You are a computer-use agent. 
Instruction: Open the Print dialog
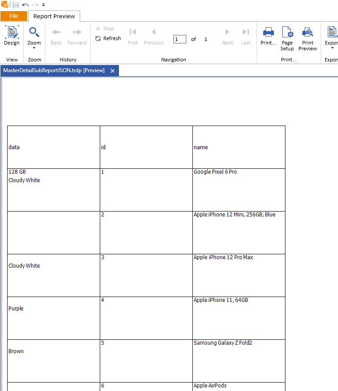[268, 37]
